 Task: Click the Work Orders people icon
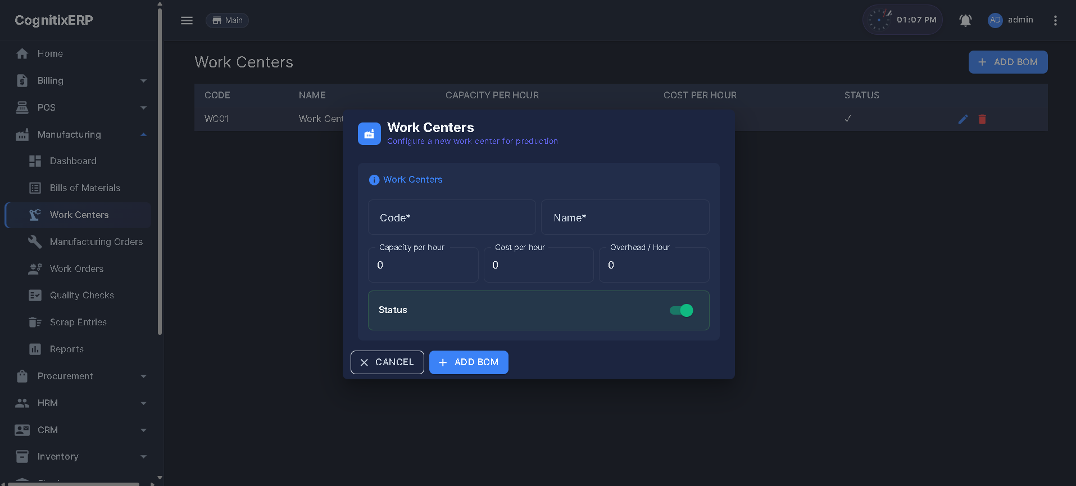(x=35, y=269)
